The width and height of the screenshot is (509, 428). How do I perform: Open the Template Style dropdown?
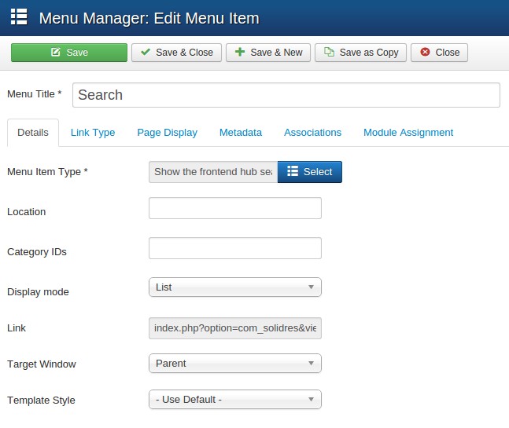[x=234, y=400]
